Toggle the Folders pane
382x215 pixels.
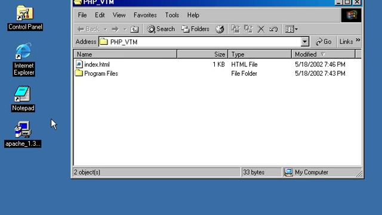click(195, 29)
